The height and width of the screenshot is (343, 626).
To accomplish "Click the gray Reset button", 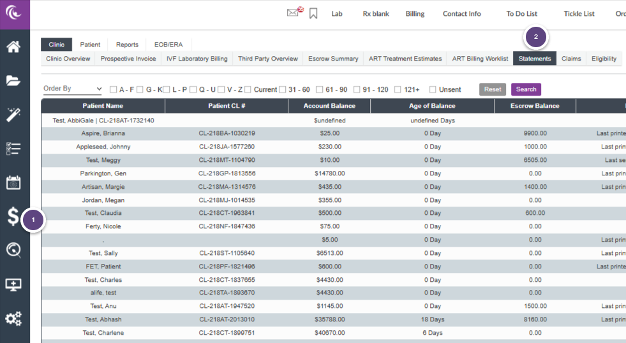I will coord(493,89).
